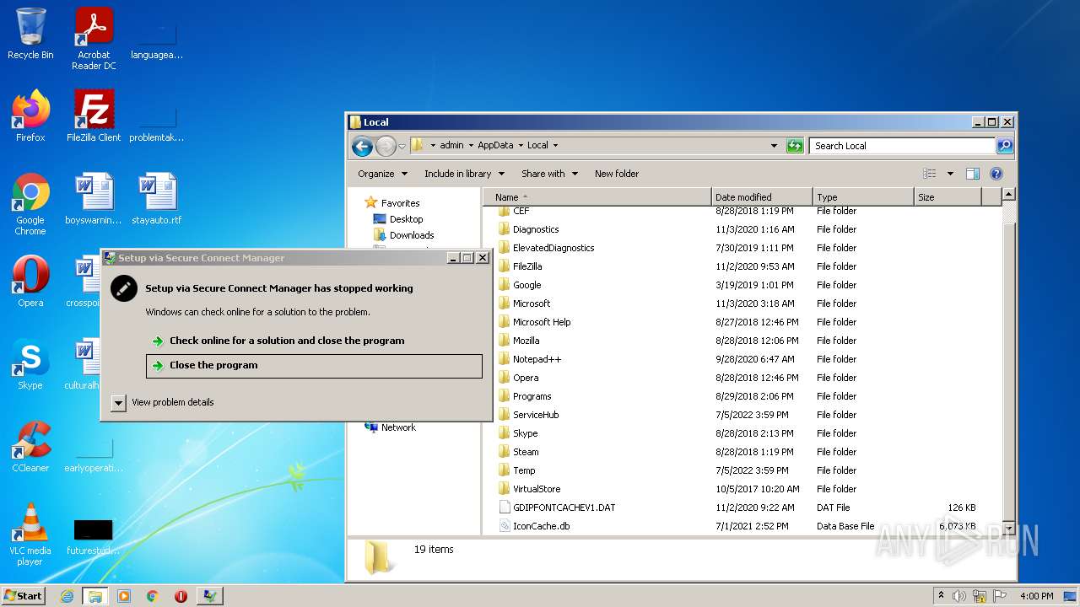Select the problemtak desktop file
This screenshot has height=607, width=1080.
[x=157, y=123]
